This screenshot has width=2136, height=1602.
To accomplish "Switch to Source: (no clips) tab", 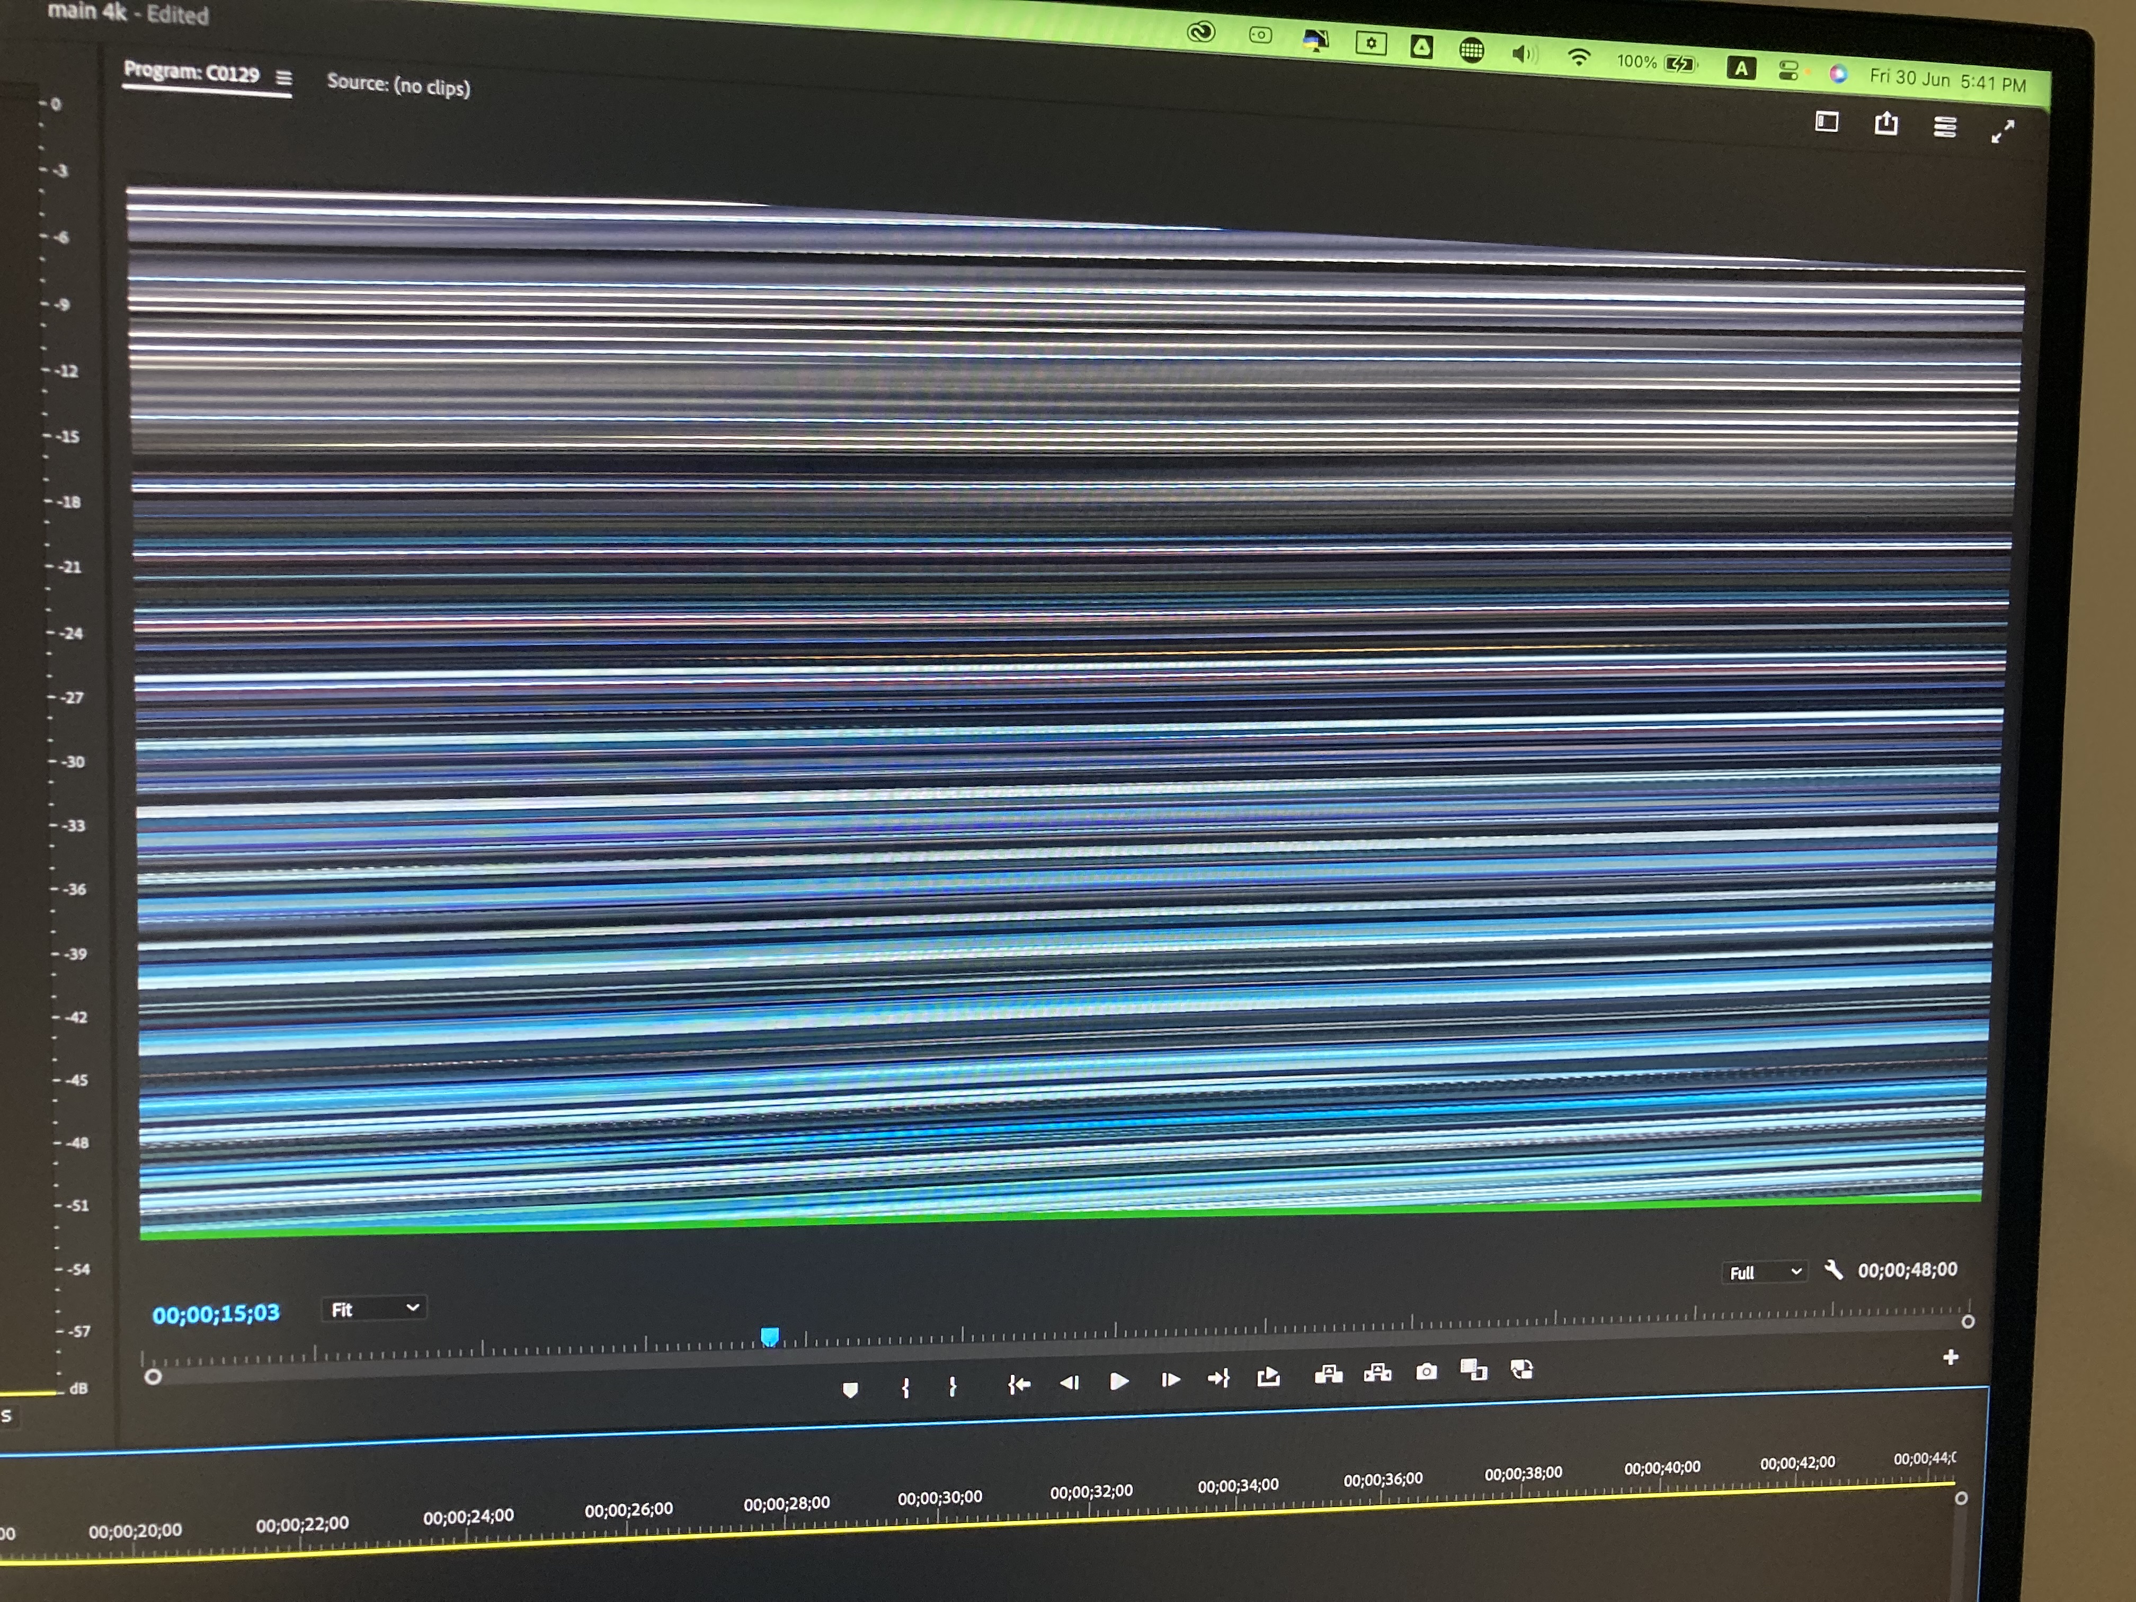I will [399, 85].
